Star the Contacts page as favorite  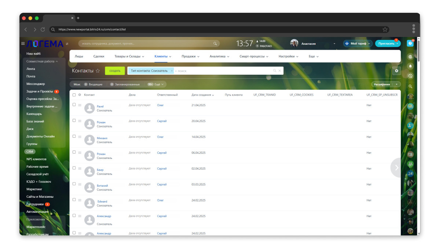tap(98, 71)
